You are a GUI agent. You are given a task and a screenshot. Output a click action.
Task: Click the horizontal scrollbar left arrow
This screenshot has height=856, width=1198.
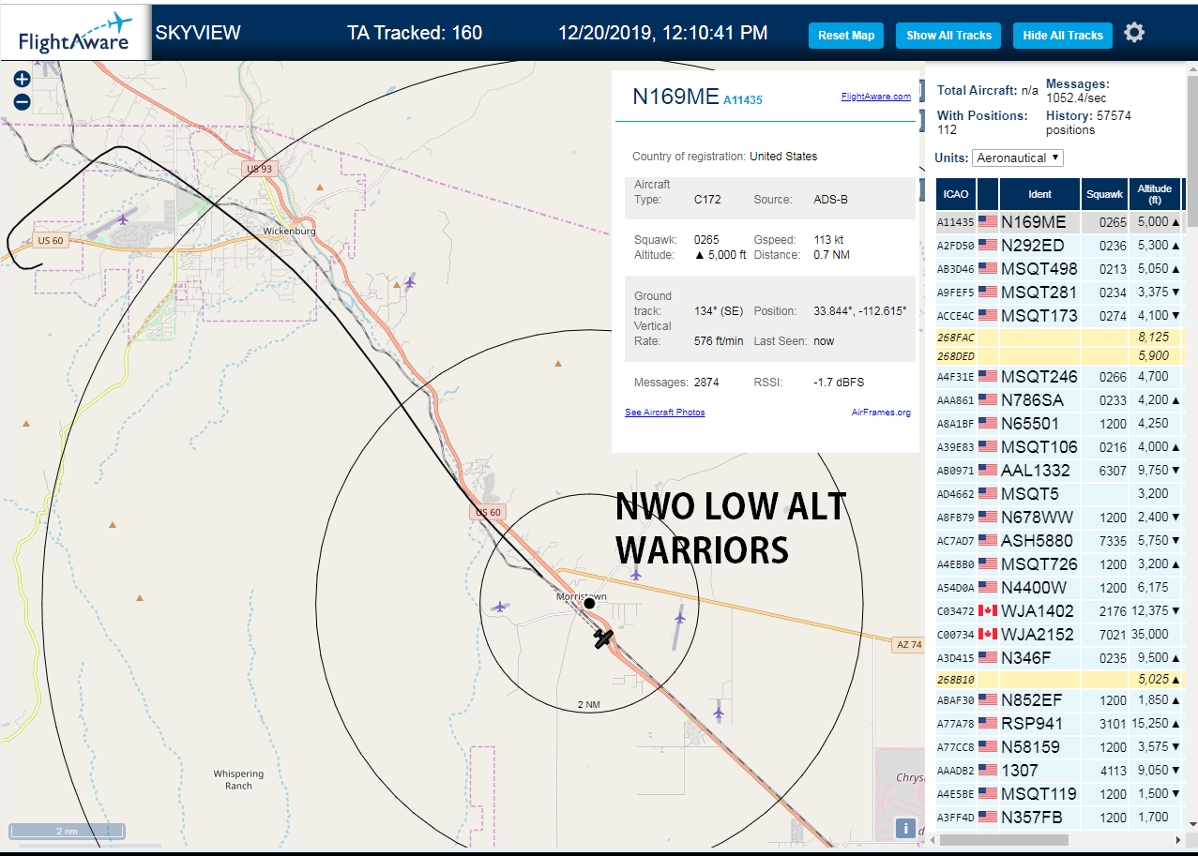coord(933,840)
